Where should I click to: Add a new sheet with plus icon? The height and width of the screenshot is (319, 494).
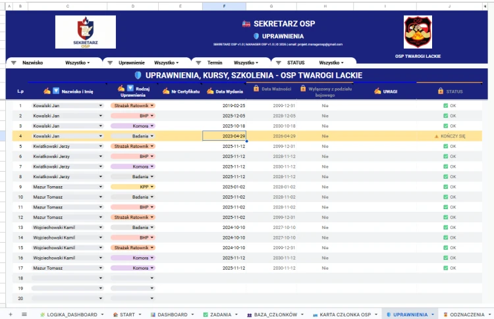(11, 314)
